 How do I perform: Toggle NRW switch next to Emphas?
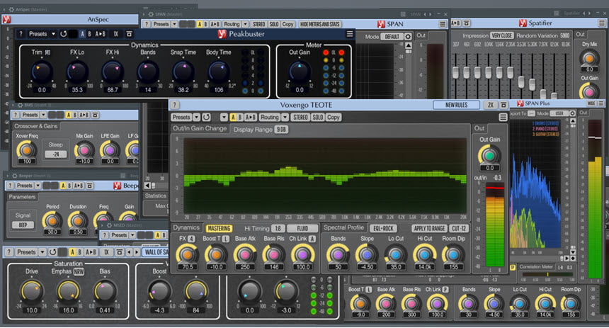(79, 271)
